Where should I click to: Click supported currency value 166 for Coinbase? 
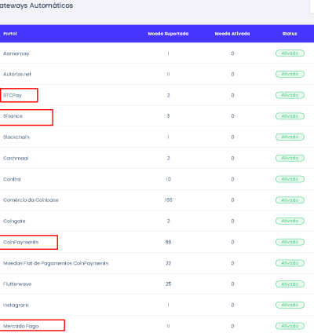168,200
